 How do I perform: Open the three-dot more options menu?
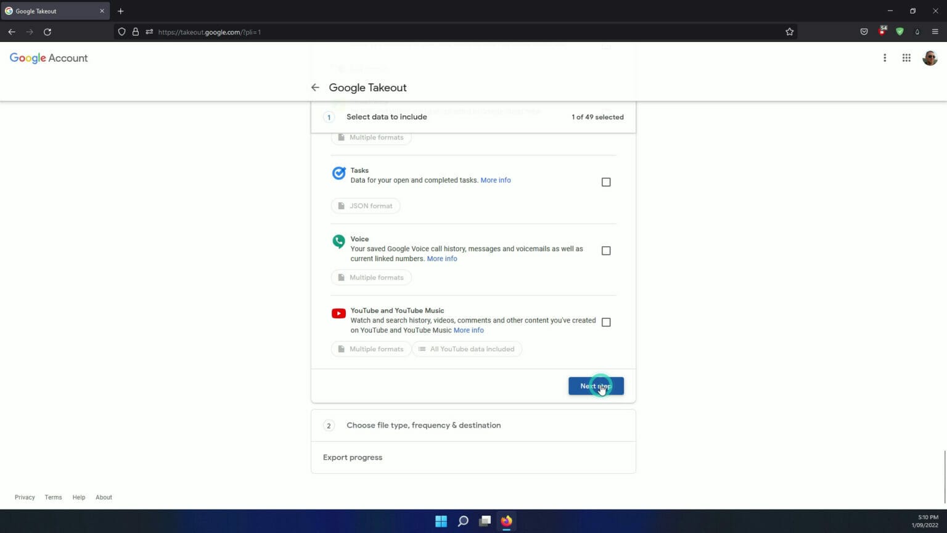[885, 57]
